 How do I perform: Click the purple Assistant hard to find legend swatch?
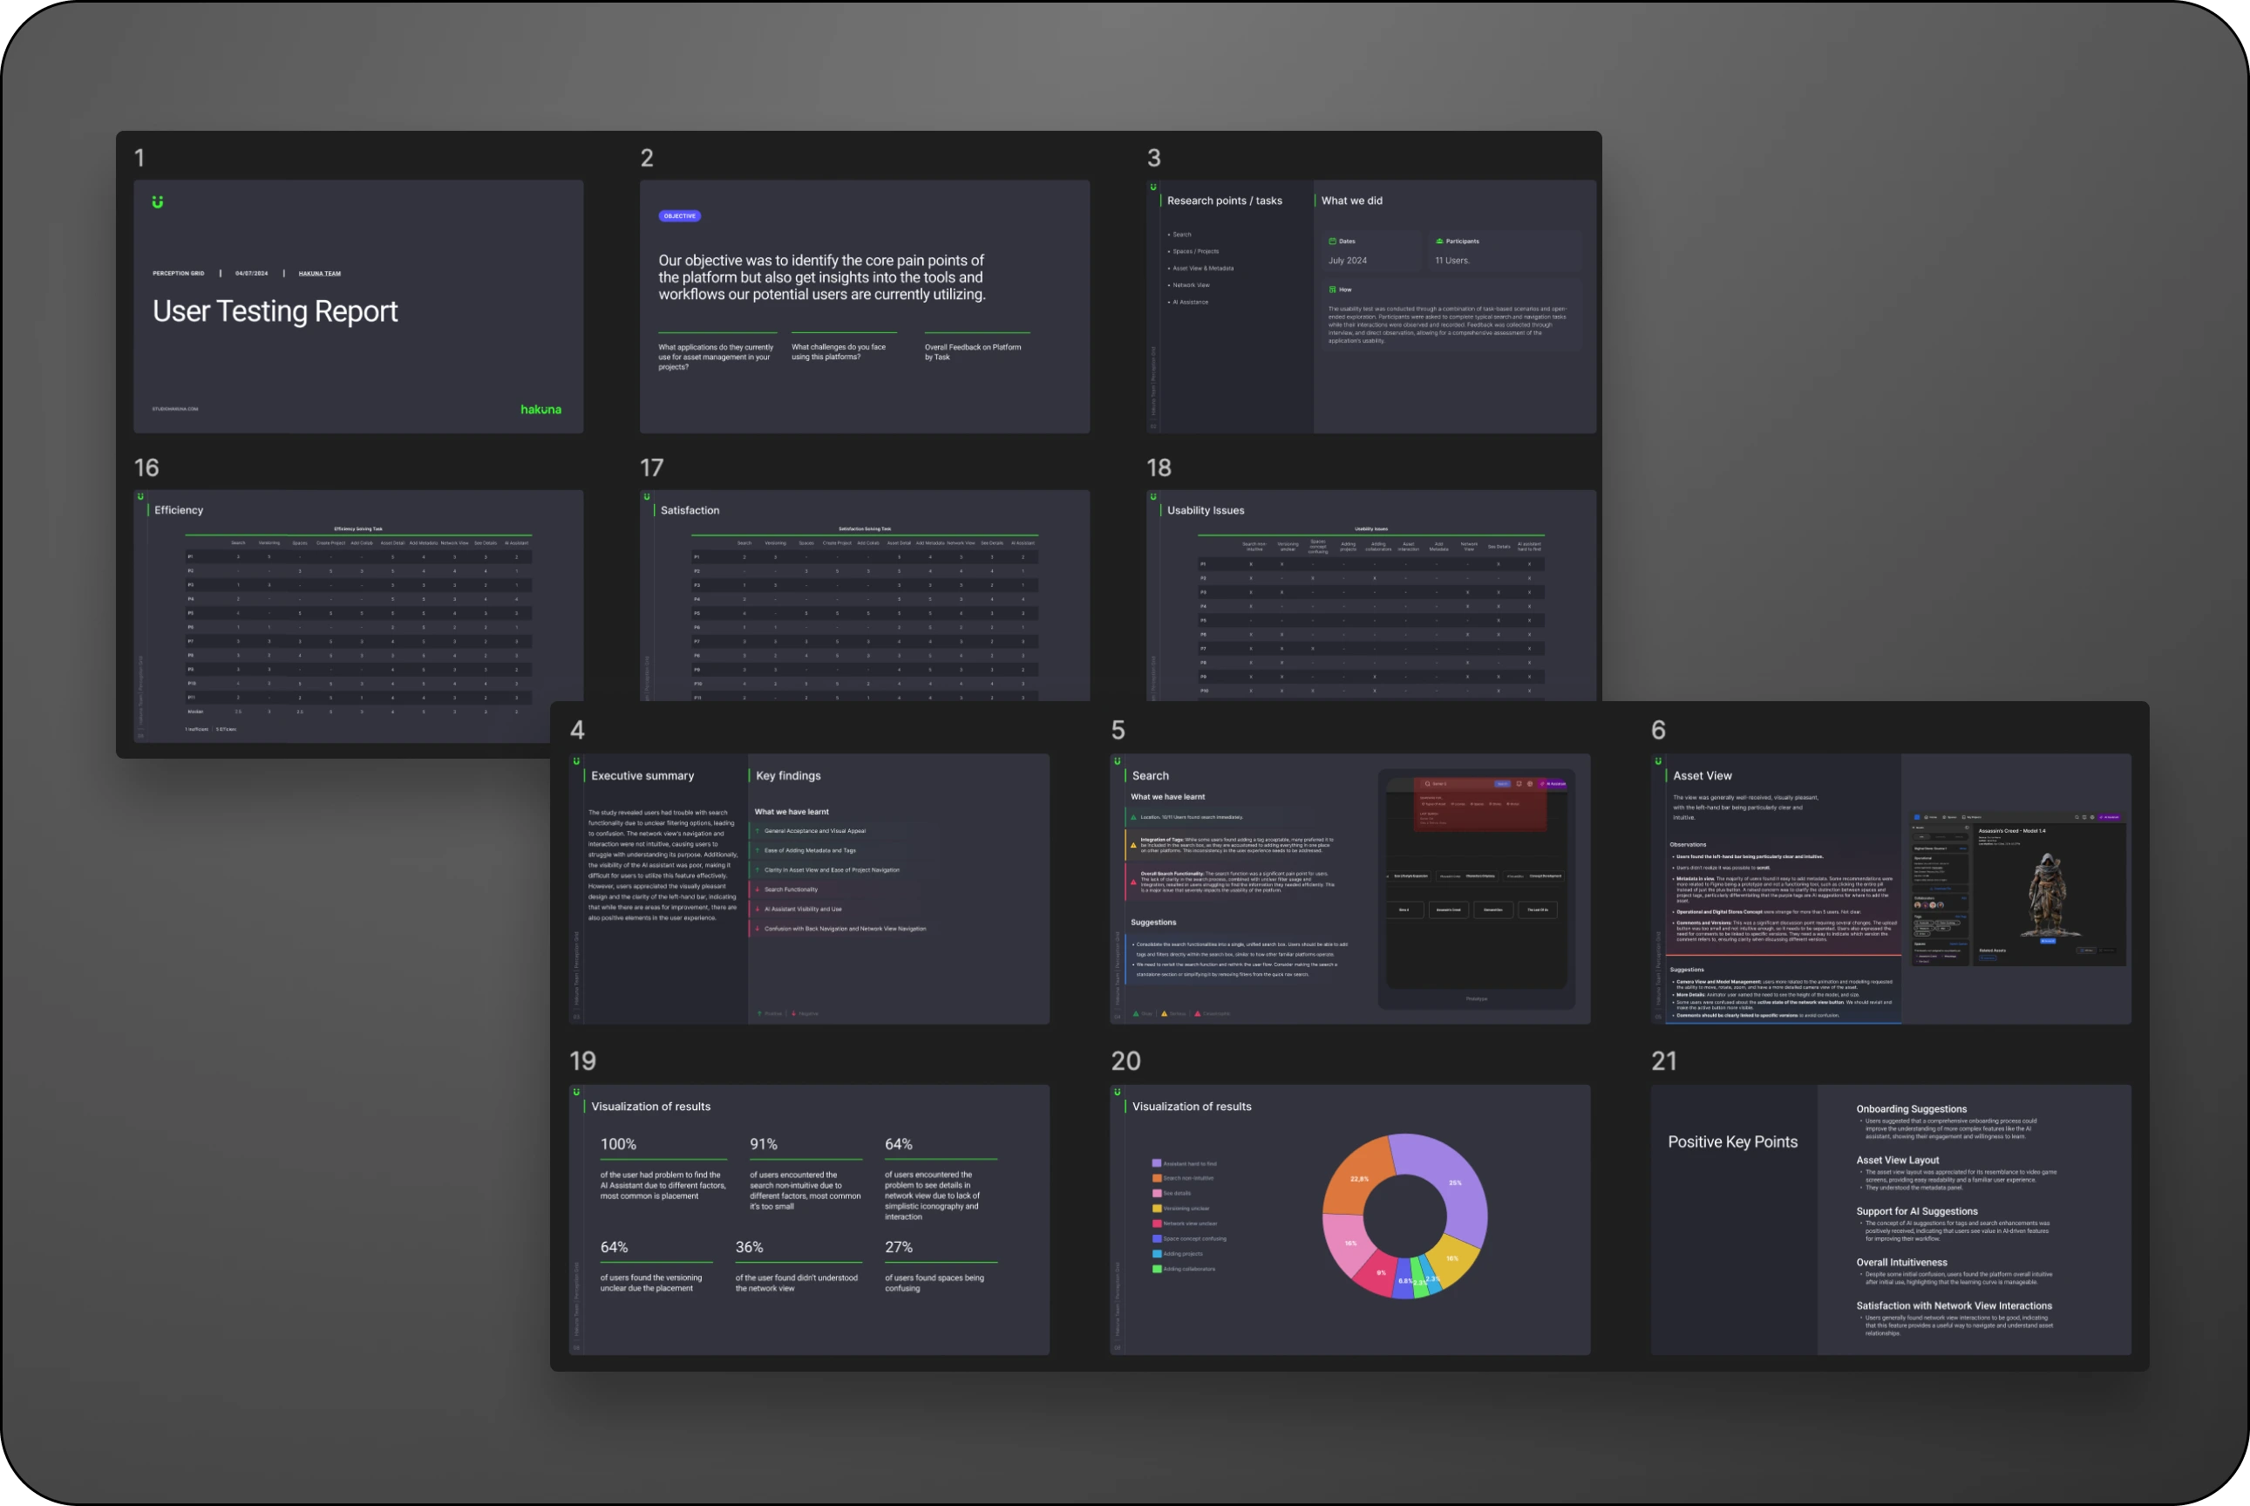(1157, 1163)
